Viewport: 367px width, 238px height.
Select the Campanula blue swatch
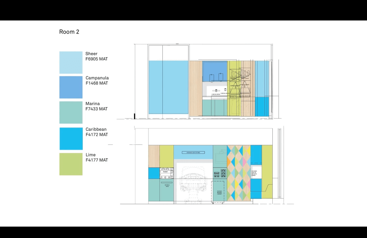[71, 87]
